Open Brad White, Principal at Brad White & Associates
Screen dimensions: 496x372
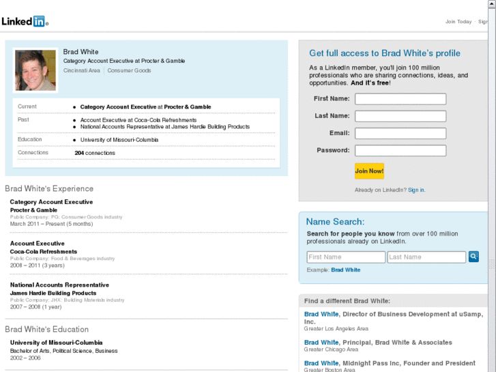(x=321, y=343)
